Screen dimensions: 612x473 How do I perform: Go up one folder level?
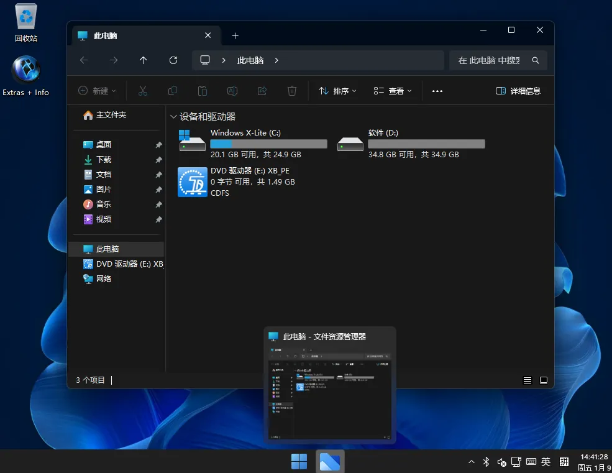coord(144,60)
